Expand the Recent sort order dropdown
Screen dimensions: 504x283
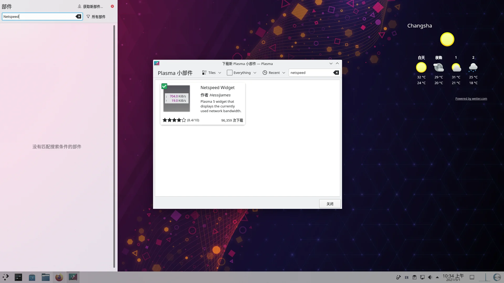pos(274,73)
